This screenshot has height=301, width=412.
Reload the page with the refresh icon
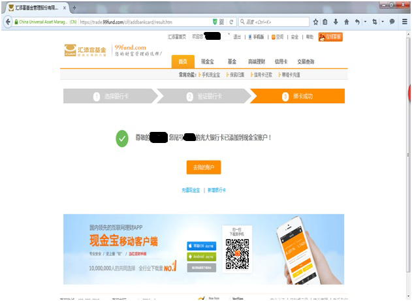point(231,22)
